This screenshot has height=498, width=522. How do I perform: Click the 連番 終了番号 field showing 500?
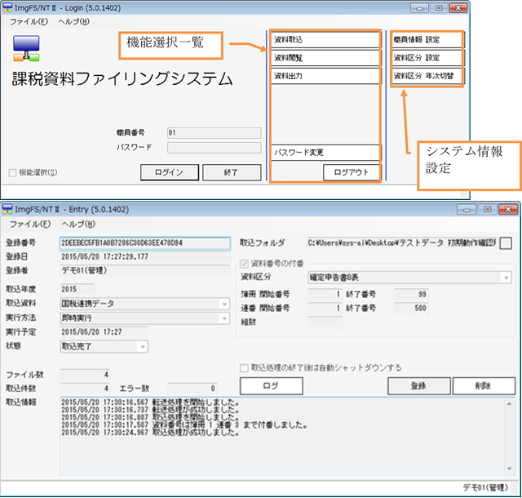click(411, 308)
